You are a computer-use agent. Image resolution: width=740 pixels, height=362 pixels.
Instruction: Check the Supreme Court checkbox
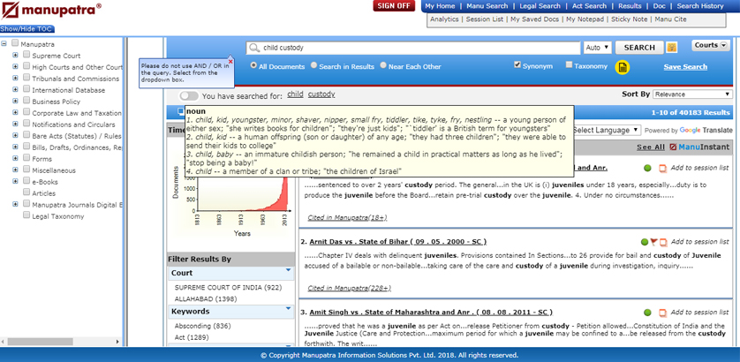click(26, 54)
